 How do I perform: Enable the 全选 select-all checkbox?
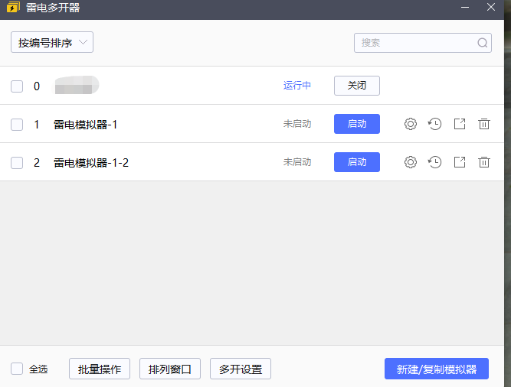[17, 369]
